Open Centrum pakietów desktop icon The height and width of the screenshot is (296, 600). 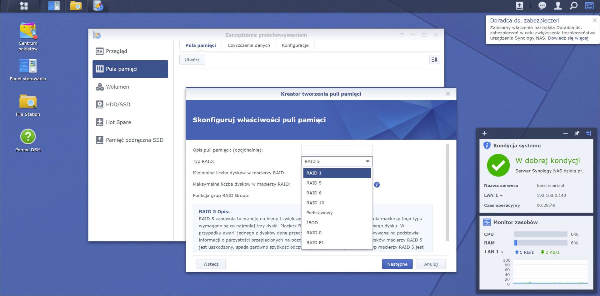(28, 37)
